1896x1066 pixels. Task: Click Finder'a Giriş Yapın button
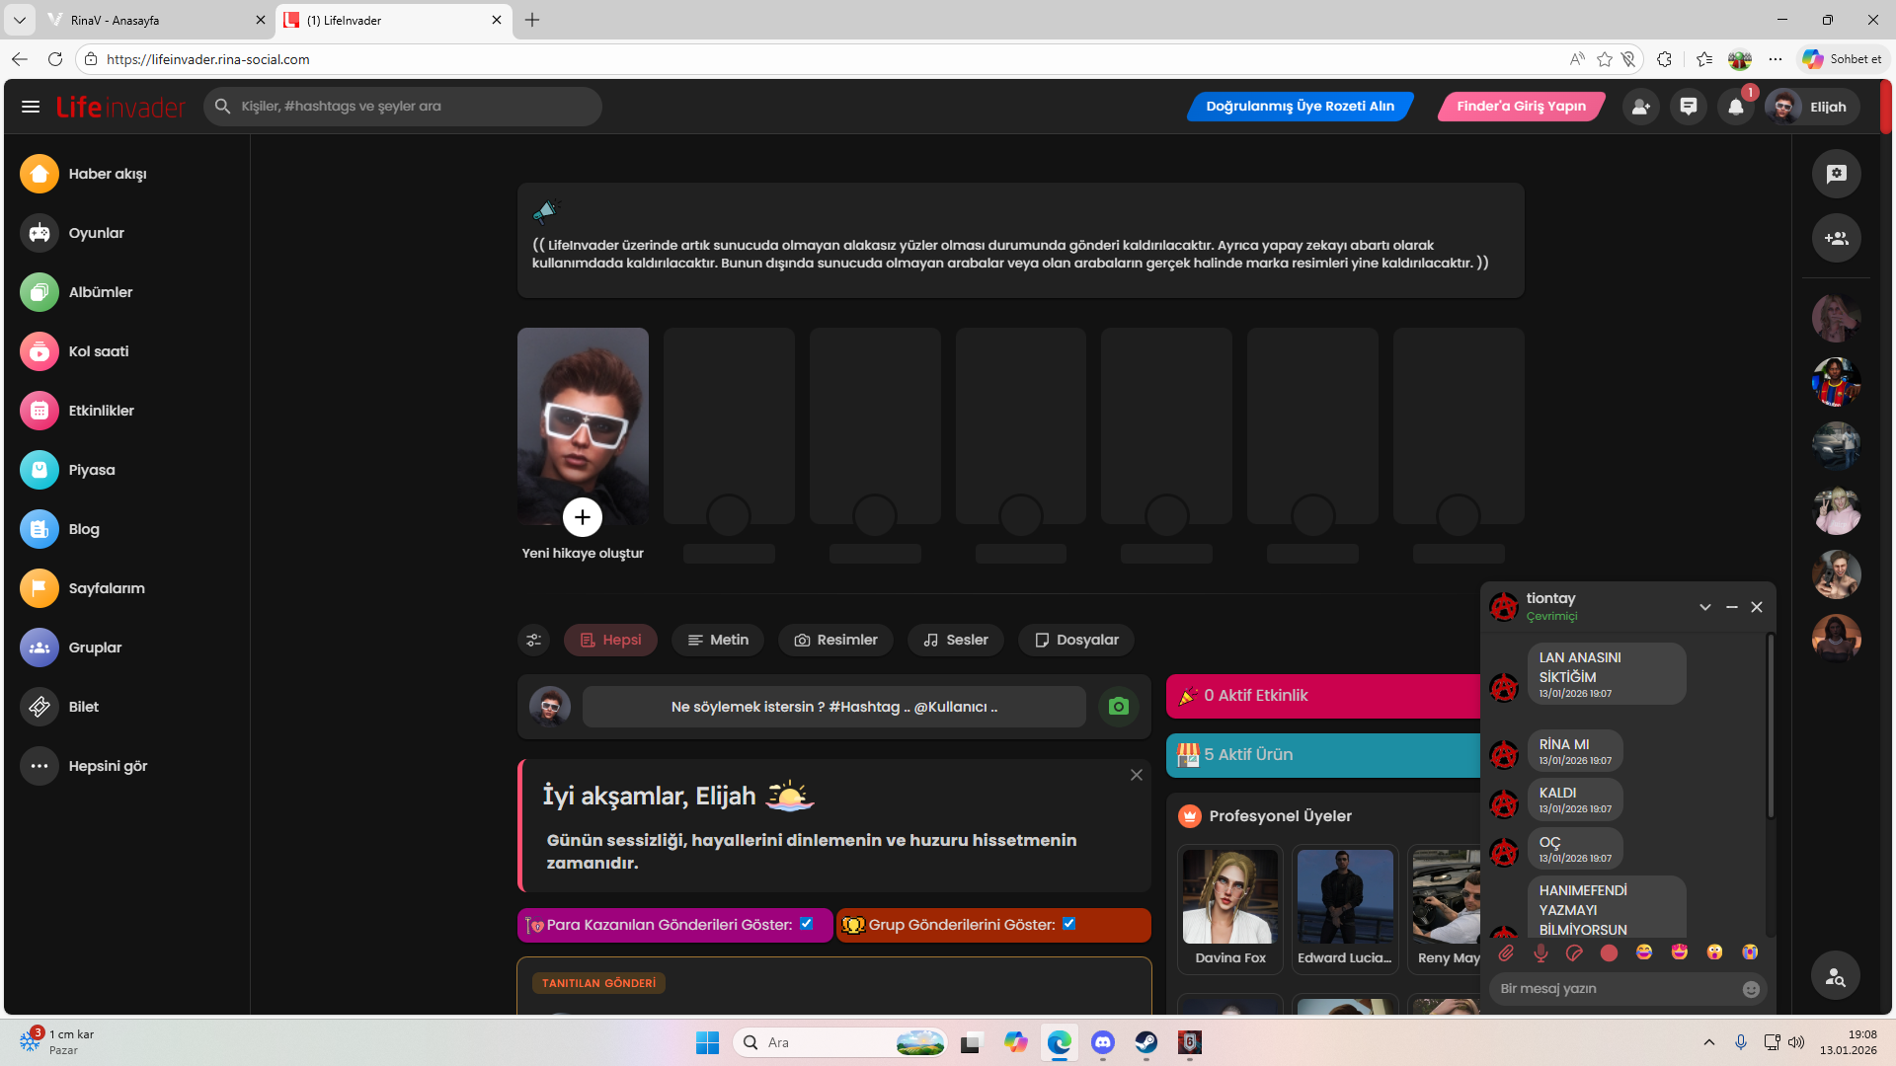click(1522, 107)
